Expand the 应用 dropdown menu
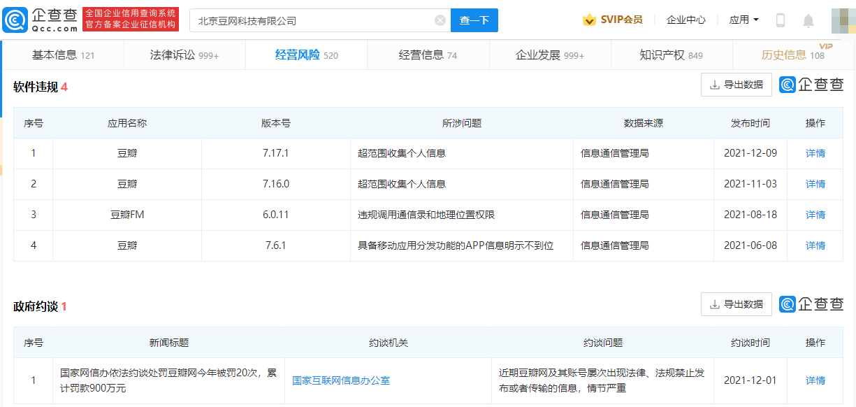The image size is (856, 407). (743, 20)
